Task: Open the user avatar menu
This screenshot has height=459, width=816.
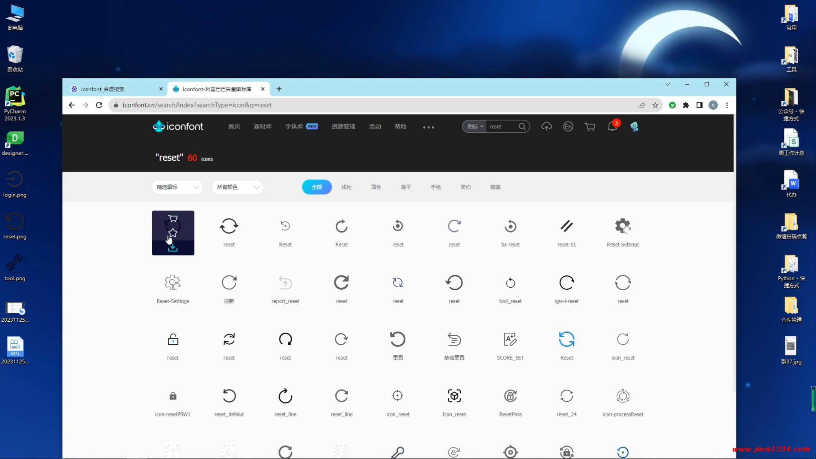Action: [634, 126]
